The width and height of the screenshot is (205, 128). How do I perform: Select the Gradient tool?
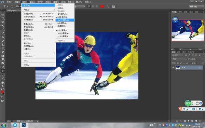[3, 56]
